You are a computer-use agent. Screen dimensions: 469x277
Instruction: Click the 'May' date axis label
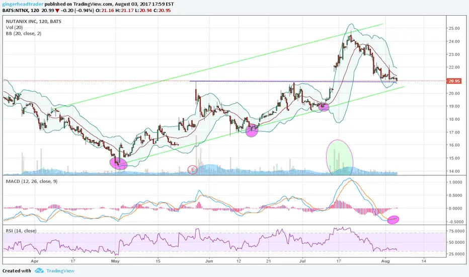click(115, 261)
